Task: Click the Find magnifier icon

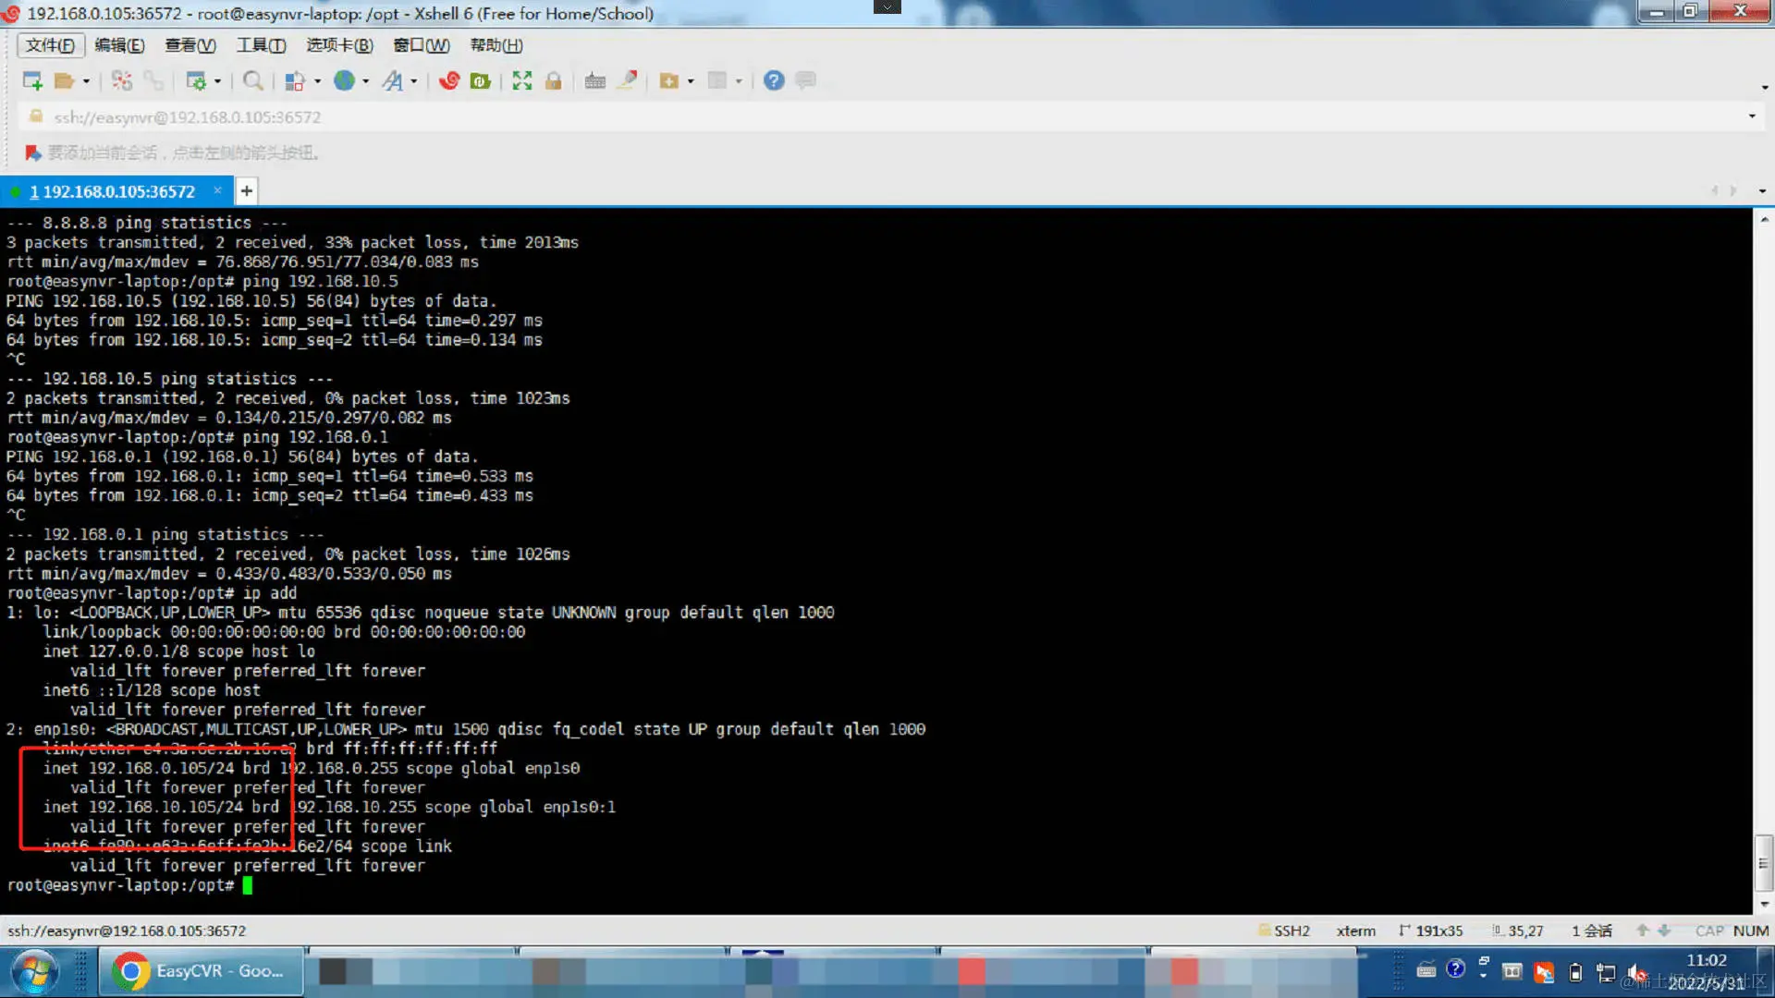Action: click(252, 81)
